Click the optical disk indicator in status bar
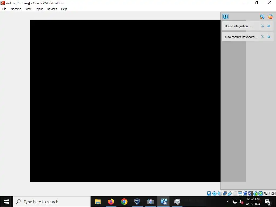 (214, 194)
